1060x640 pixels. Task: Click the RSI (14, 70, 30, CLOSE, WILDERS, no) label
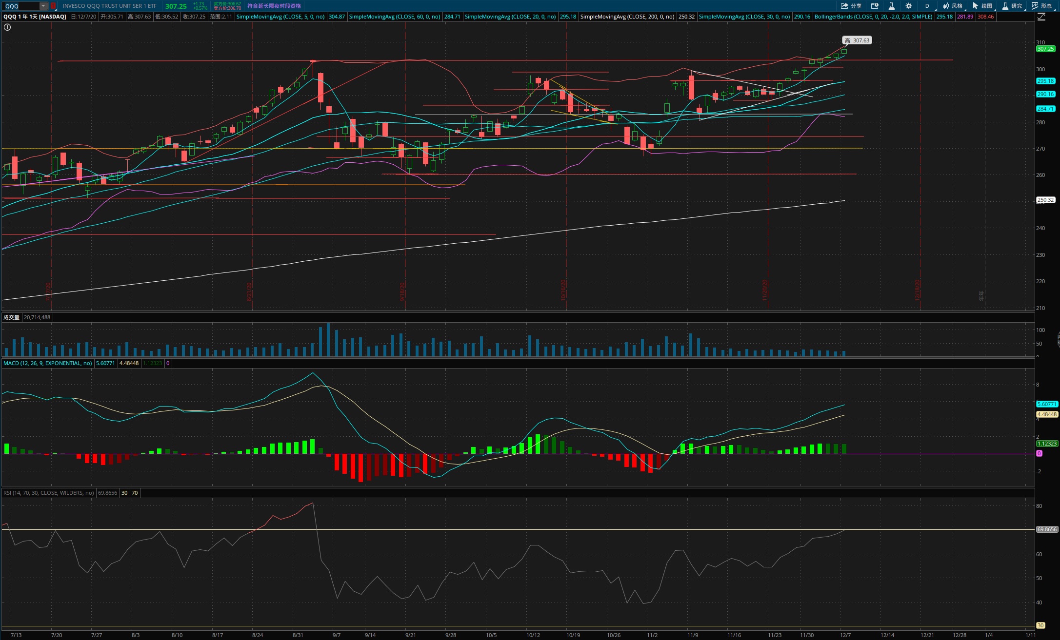[49, 493]
